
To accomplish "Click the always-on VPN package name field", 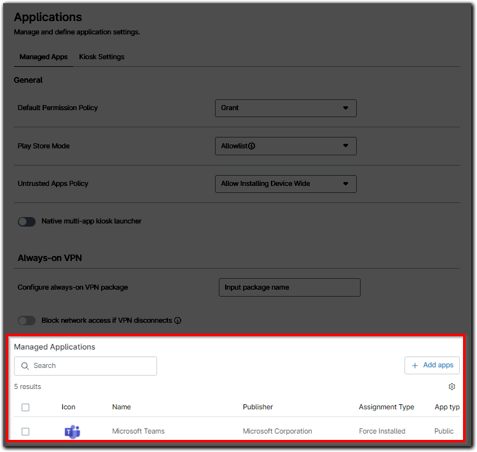I will [x=289, y=287].
